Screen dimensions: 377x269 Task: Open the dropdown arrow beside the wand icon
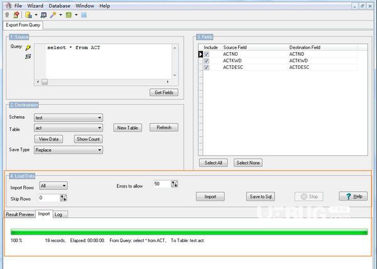coord(60,15)
